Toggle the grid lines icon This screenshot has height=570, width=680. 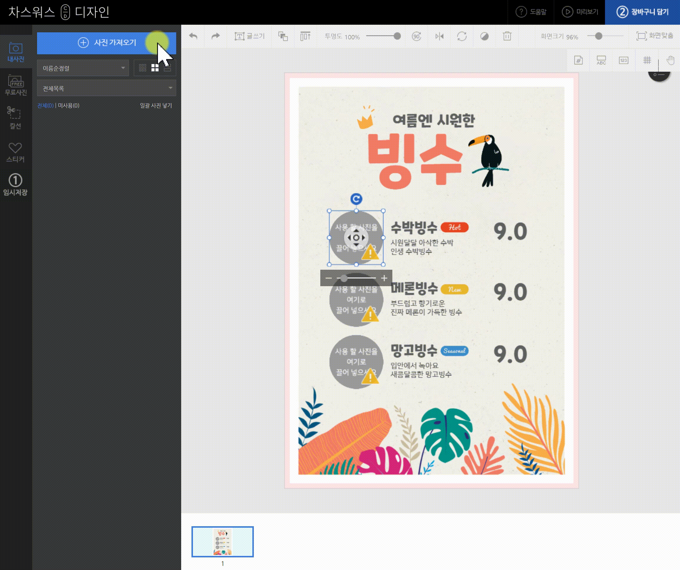coord(647,60)
